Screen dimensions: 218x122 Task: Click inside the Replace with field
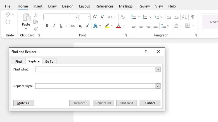pyautogui.click(x=95, y=86)
